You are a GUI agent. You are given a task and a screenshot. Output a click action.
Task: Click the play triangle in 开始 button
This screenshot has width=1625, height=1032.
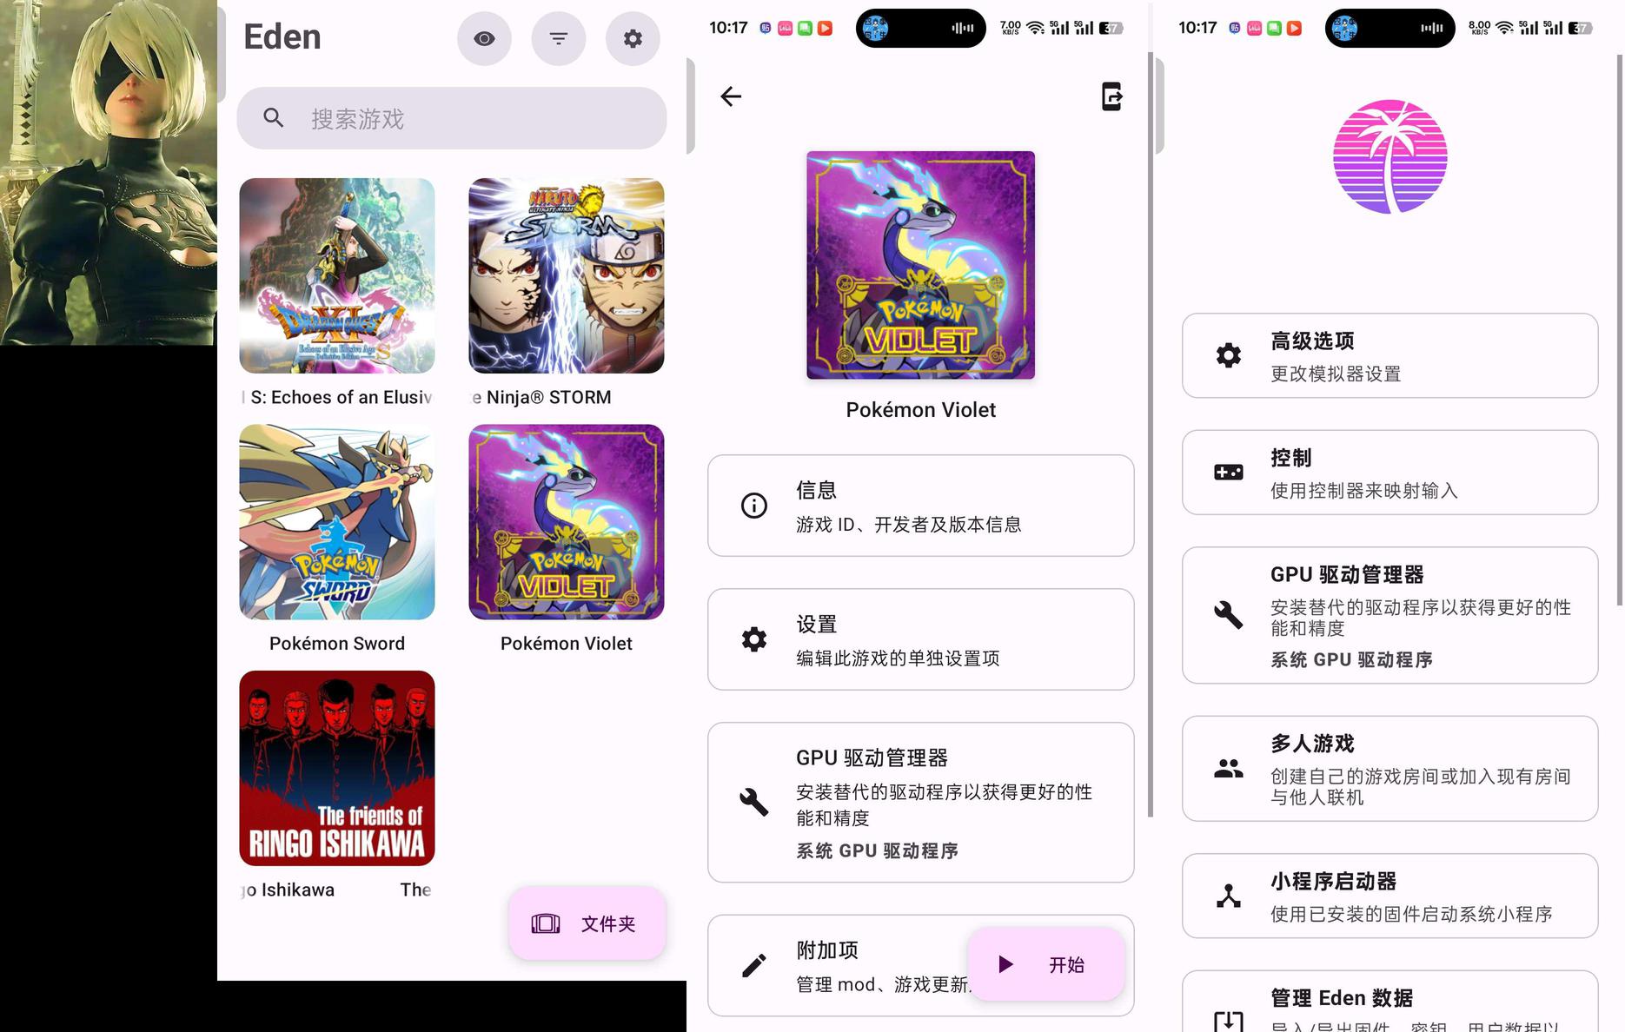click(x=1005, y=964)
